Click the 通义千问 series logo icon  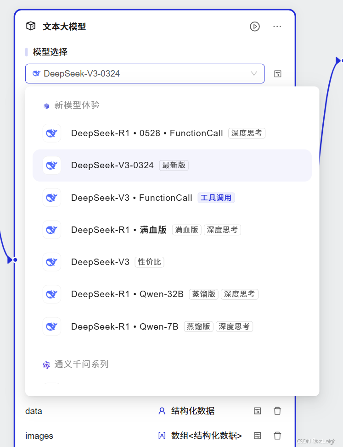(x=46, y=365)
